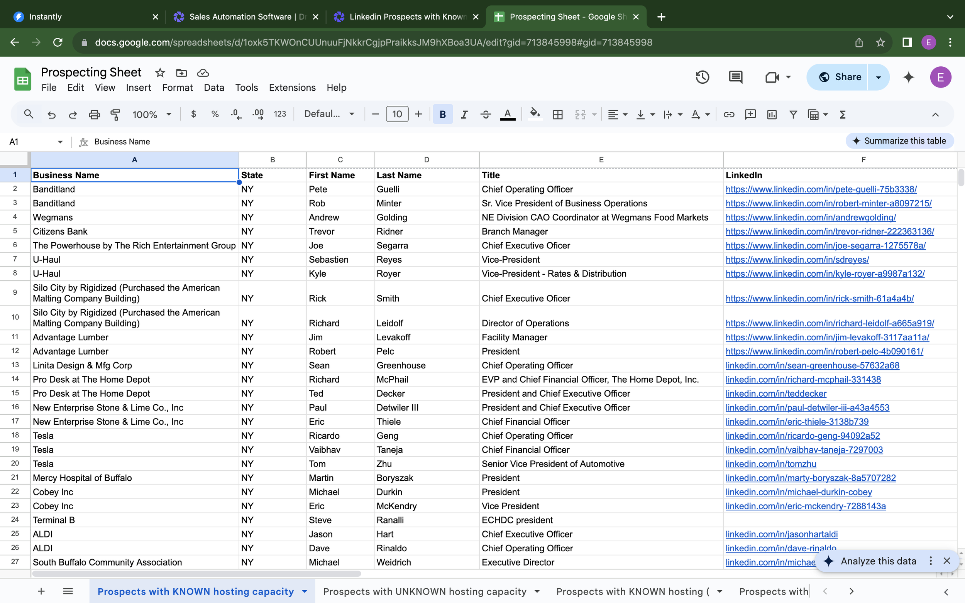
Task: Open the Extensions menu
Action: coord(292,87)
